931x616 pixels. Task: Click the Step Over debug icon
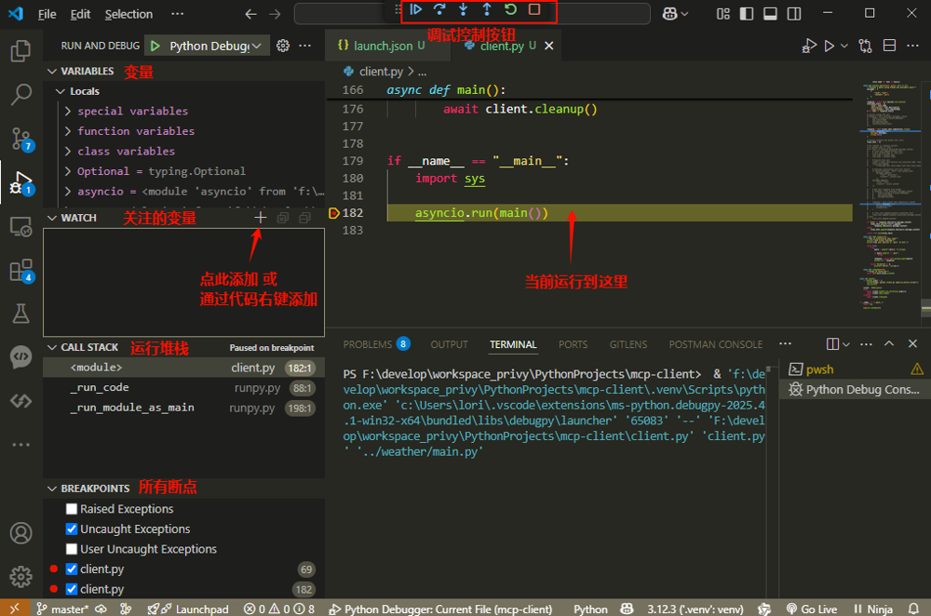tap(439, 10)
